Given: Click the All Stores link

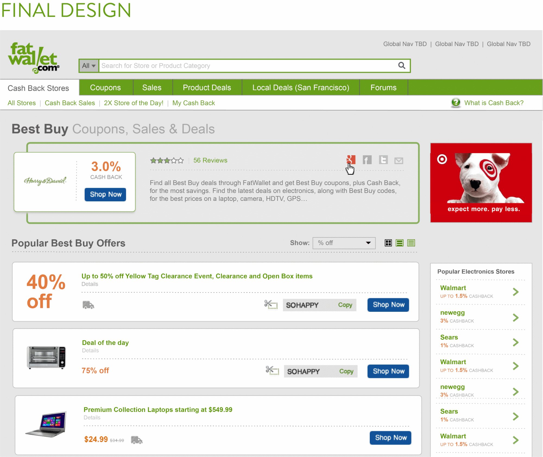Looking at the screenshot, I should pyautogui.click(x=22, y=103).
